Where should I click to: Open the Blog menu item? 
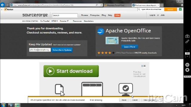104,15
